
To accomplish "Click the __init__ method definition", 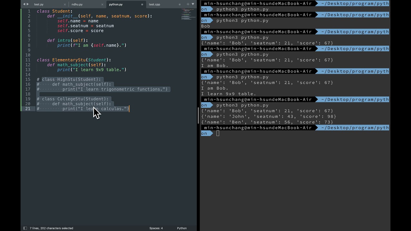I will pos(100,16).
